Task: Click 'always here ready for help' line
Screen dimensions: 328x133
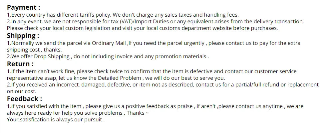Action: click(x=78, y=113)
